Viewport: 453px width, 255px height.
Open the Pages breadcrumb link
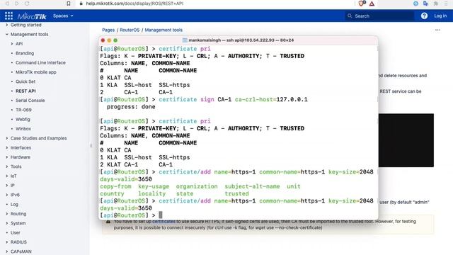(108, 30)
